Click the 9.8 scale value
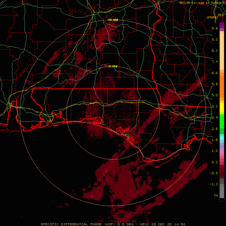The height and width of the screenshot is (226, 226). [215, 28]
